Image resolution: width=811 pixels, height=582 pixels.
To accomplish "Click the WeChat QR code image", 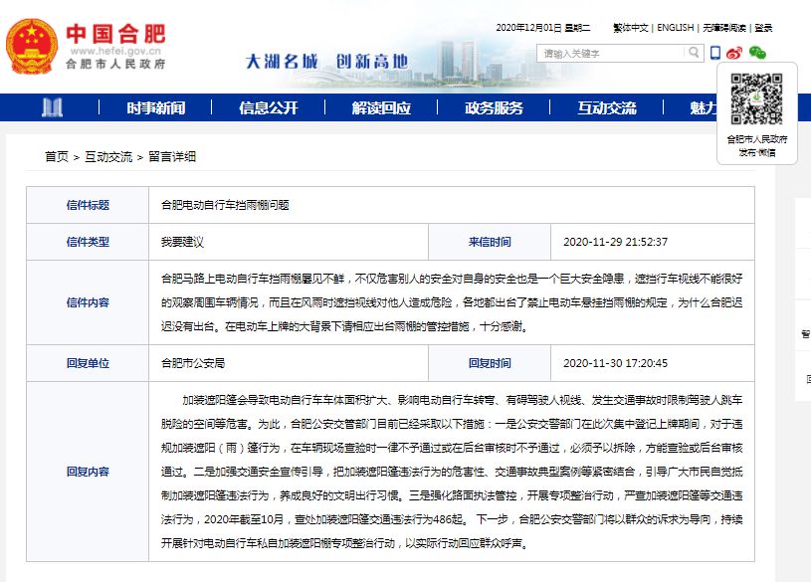I will [756, 98].
